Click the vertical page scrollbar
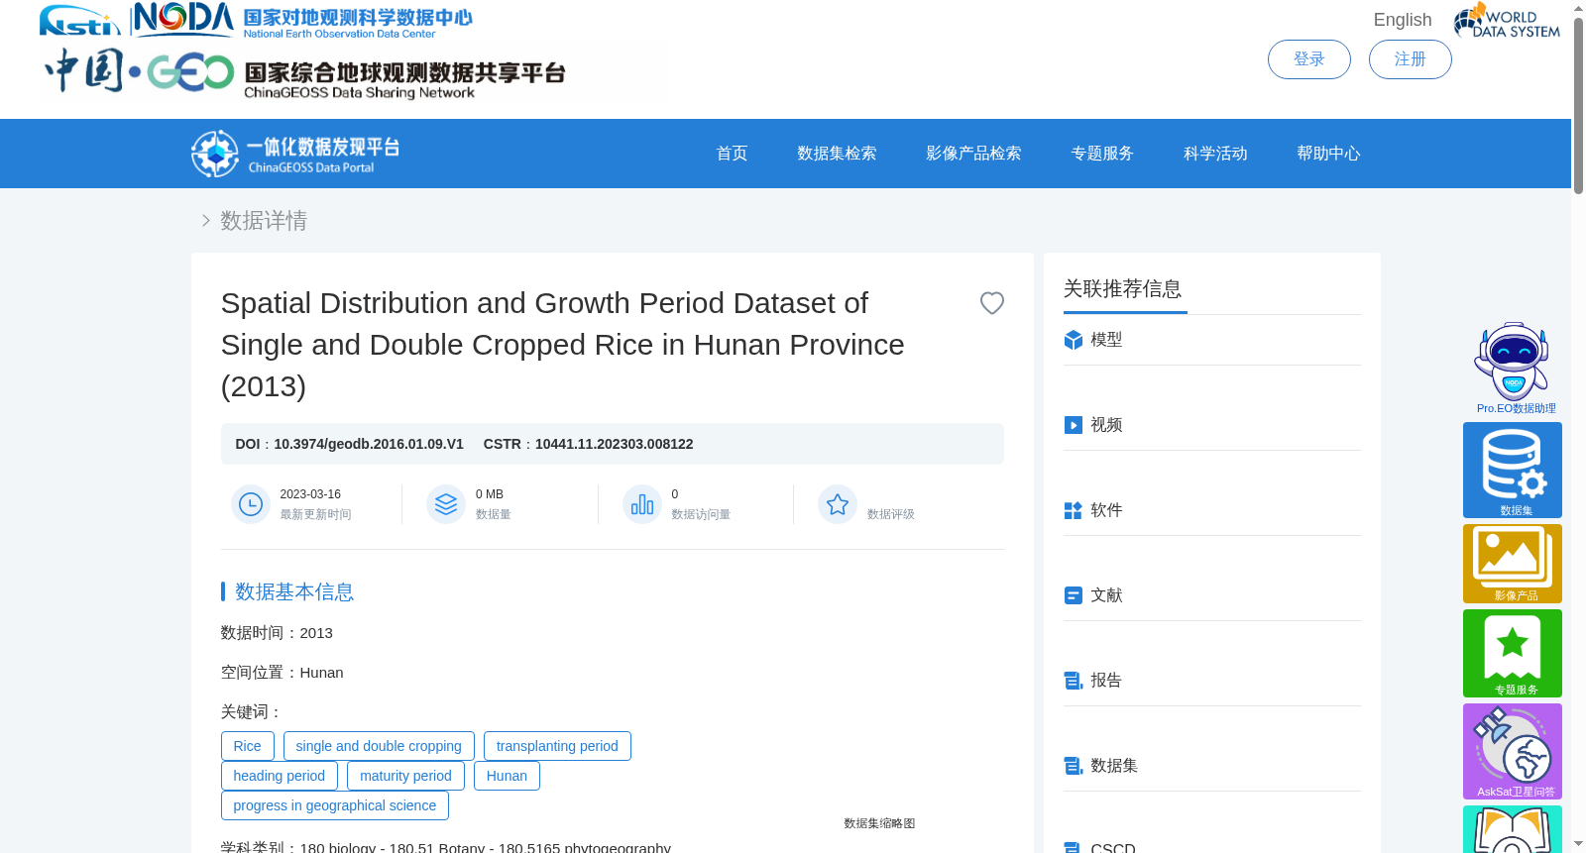 click(1578, 104)
